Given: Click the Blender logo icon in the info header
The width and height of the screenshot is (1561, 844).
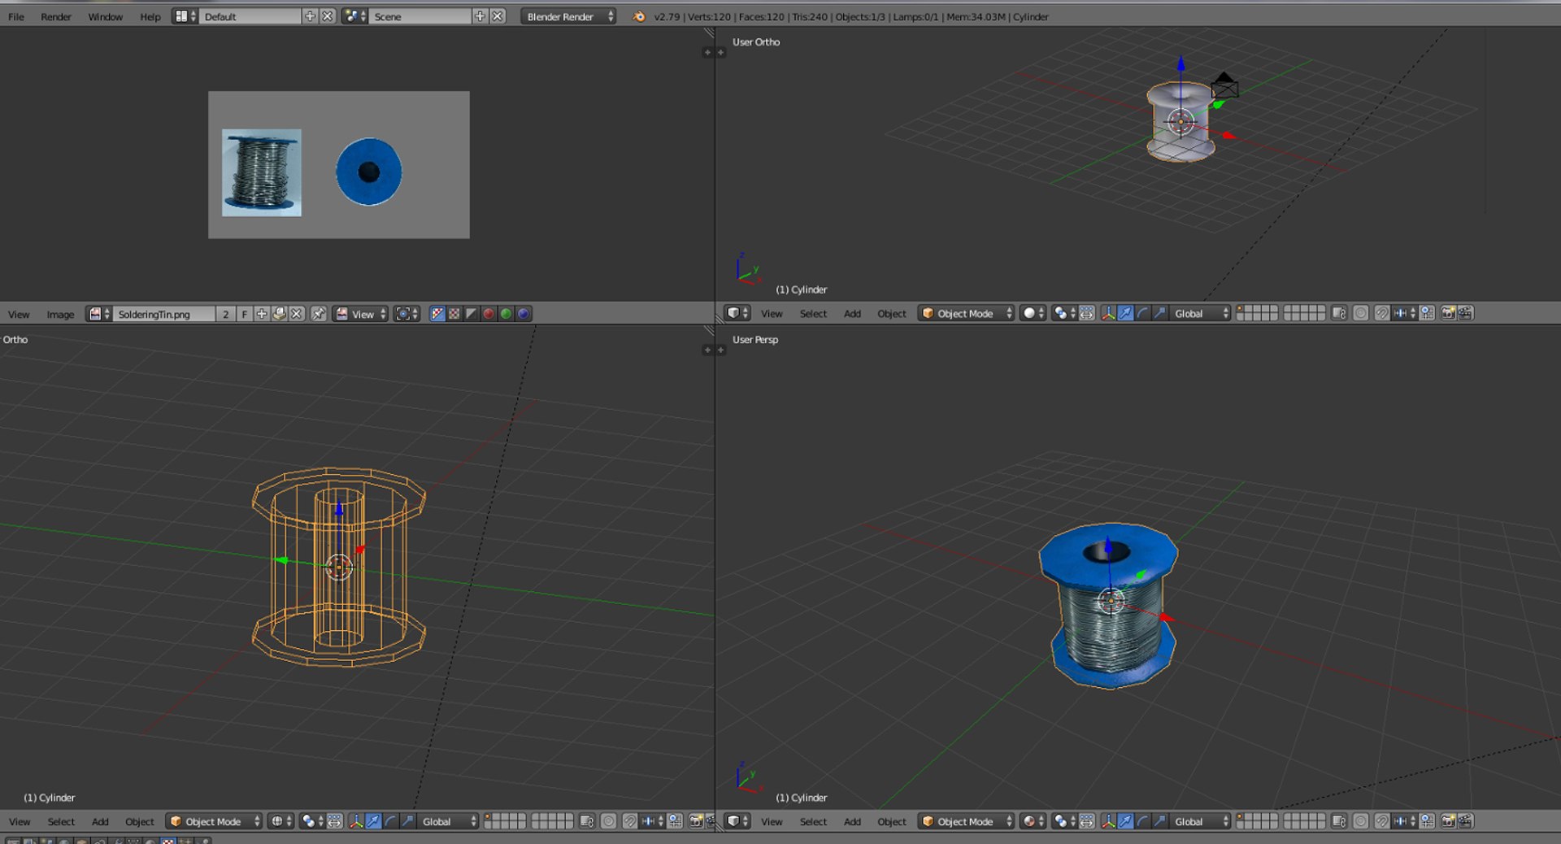Looking at the screenshot, I should pos(639,16).
